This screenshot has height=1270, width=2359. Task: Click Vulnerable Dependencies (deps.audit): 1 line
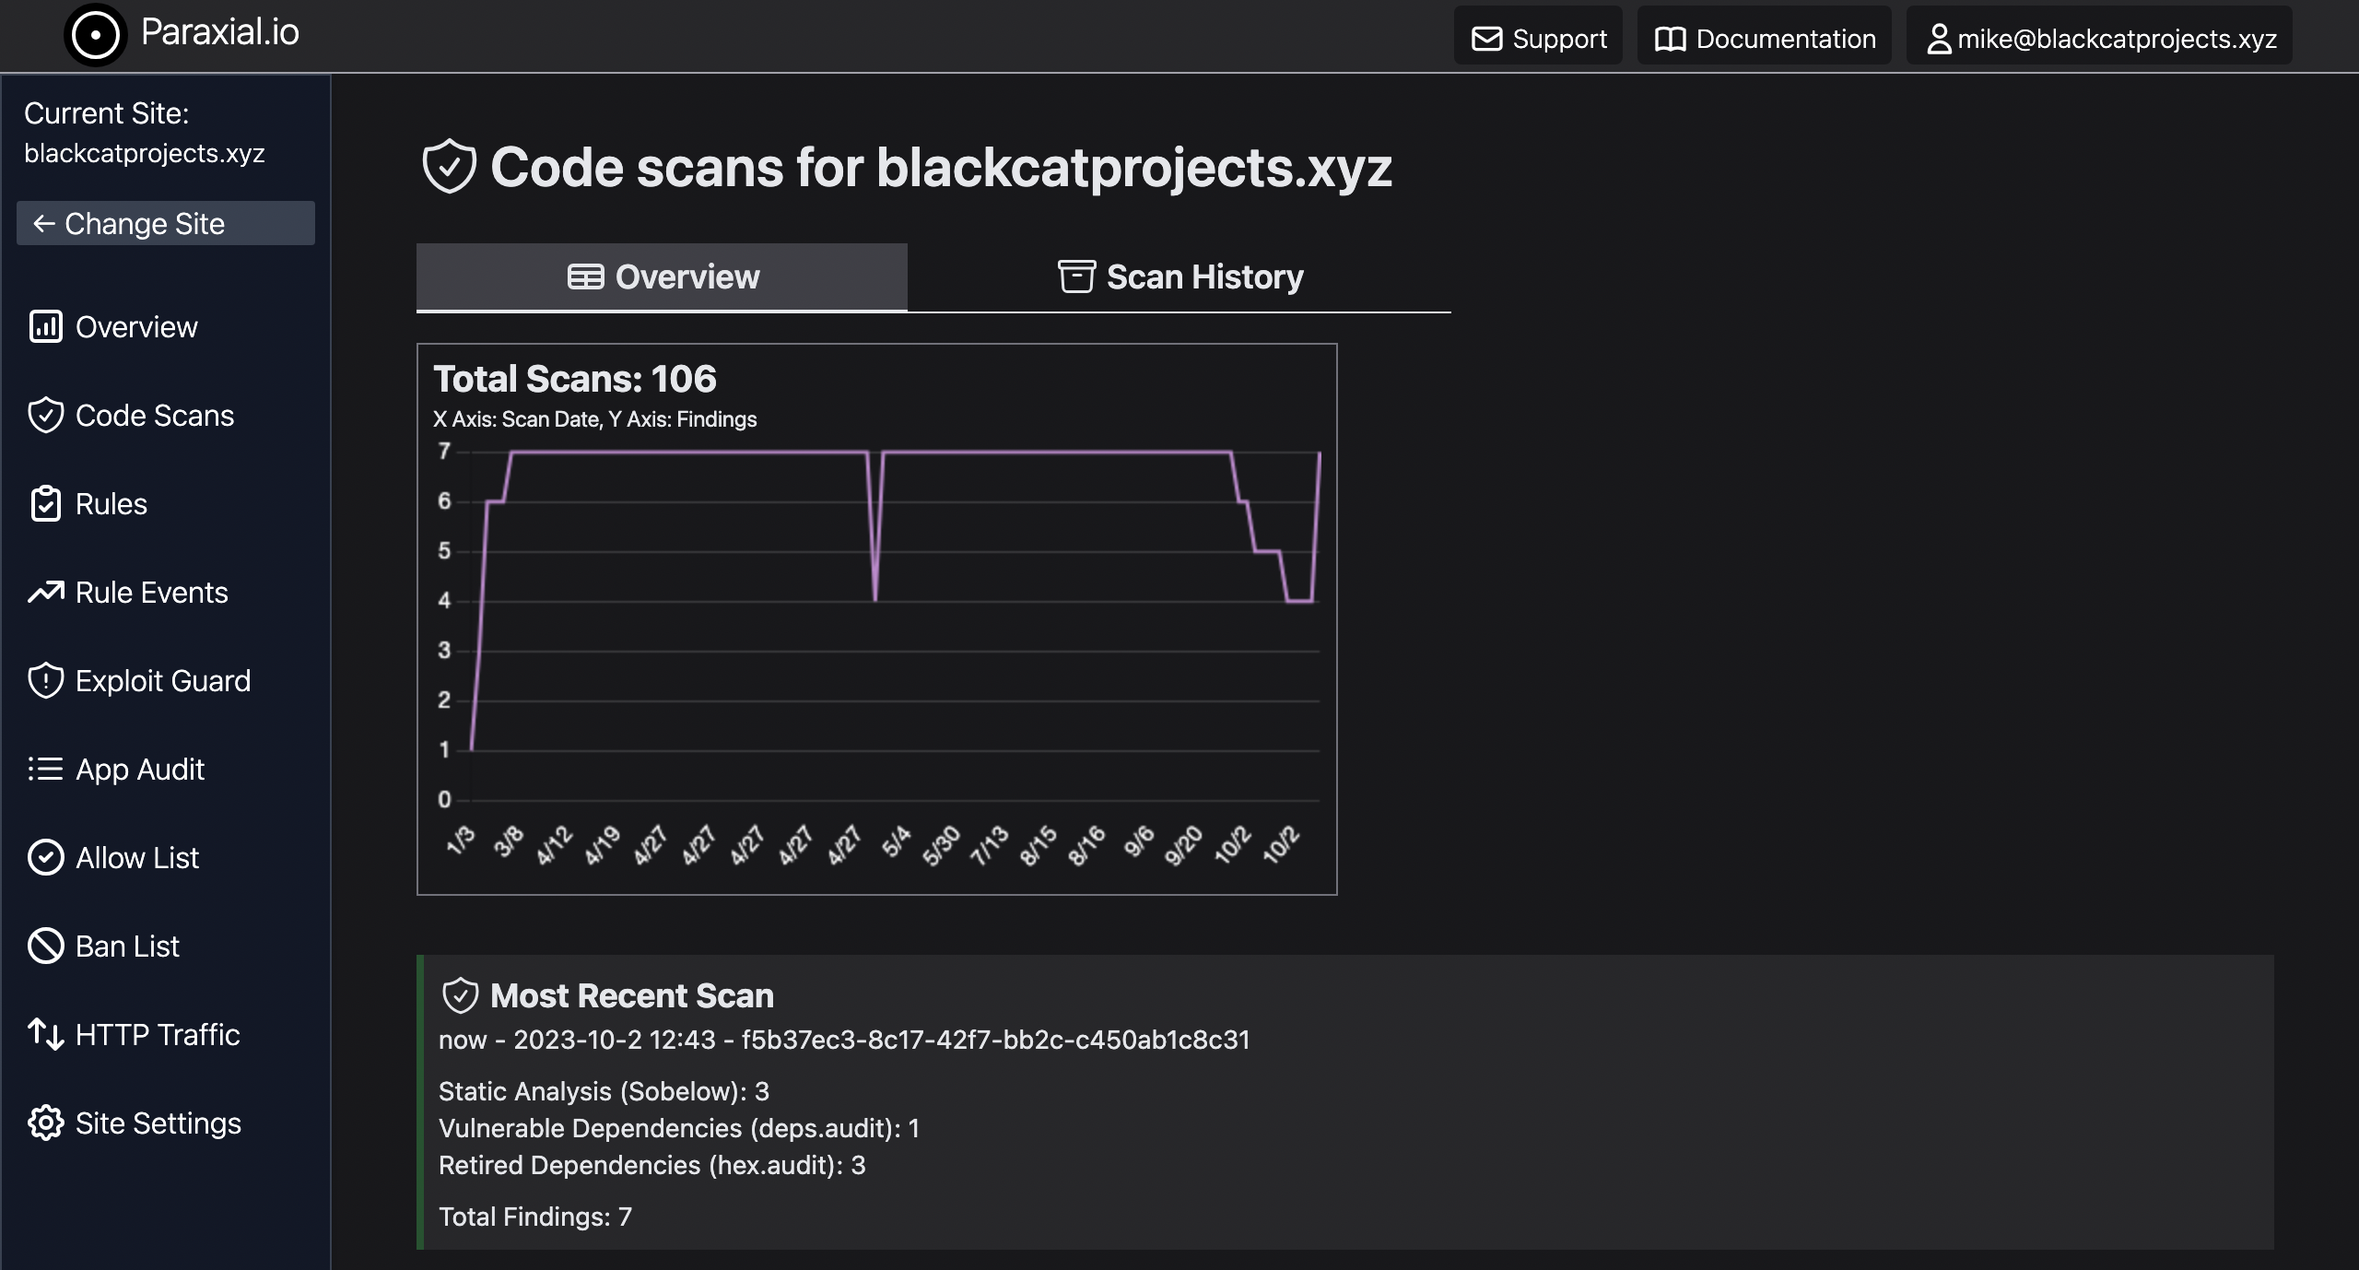679,1128
